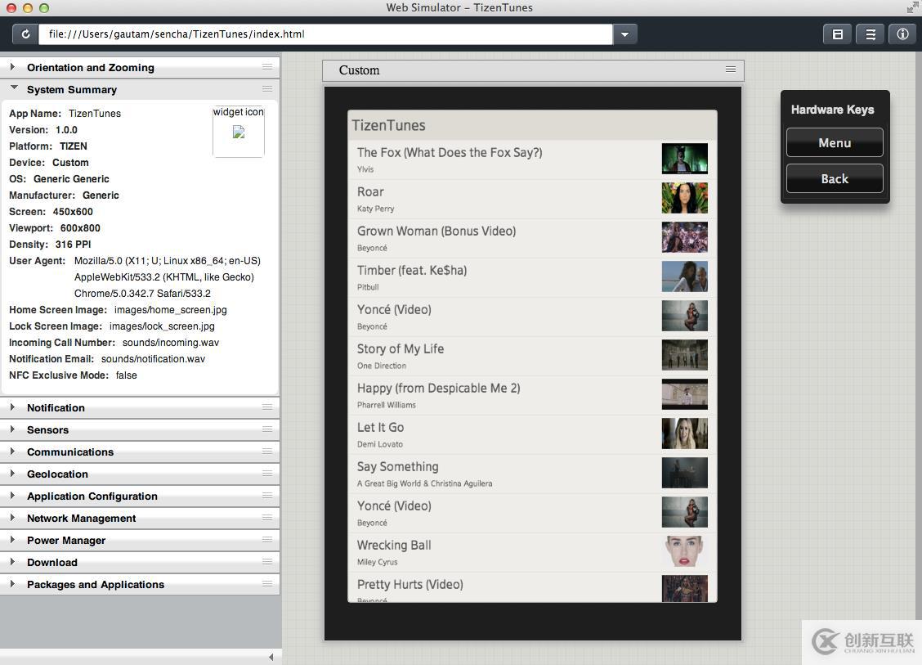Expand the Communications panel

click(139, 452)
